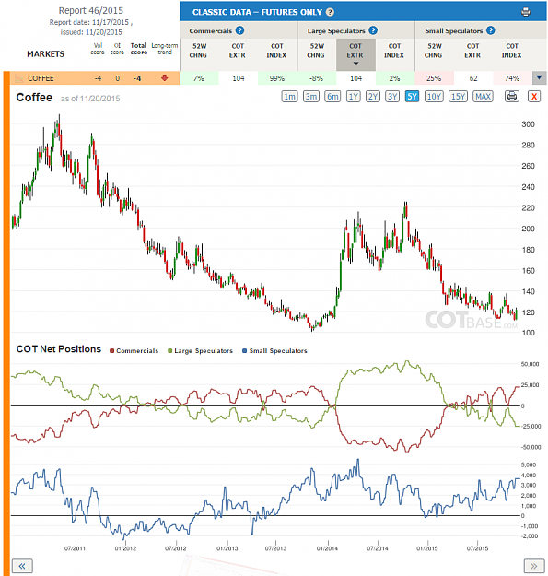Click the 01/2015 timeline marker
Image resolution: width=548 pixels, height=576 pixels.
pyautogui.click(x=427, y=548)
